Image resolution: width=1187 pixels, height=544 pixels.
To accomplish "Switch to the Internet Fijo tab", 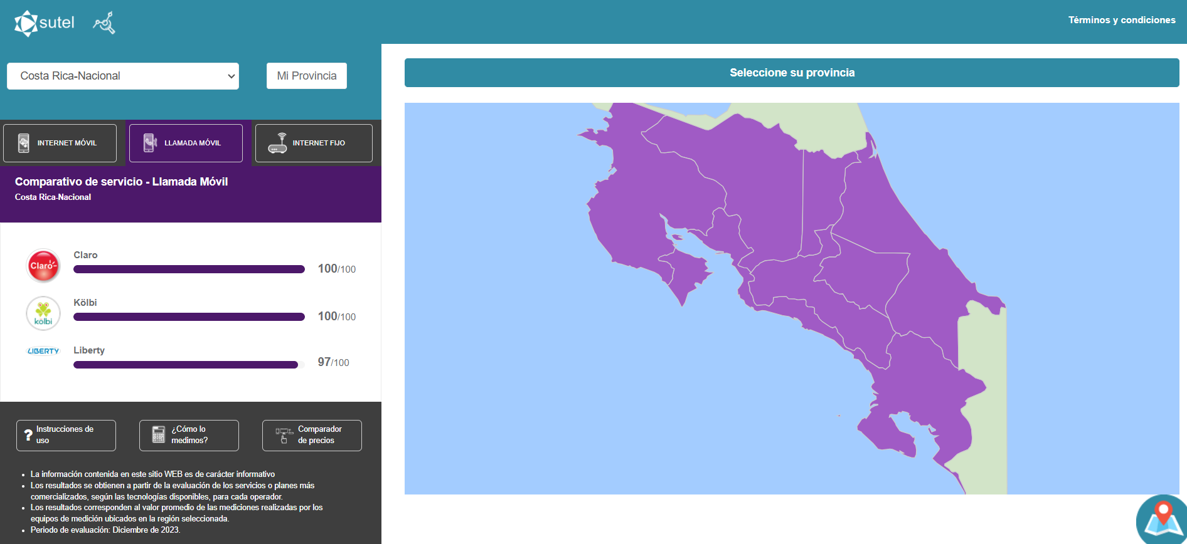I will click(x=314, y=143).
